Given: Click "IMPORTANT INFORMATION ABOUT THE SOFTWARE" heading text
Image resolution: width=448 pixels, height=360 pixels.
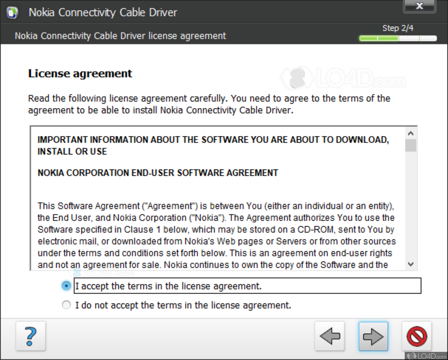Looking at the screenshot, I should point(213,145).
